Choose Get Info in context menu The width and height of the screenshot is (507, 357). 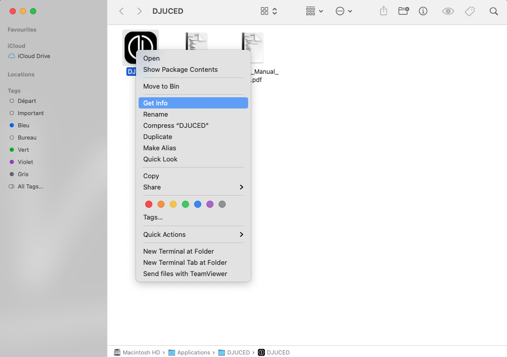pyautogui.click(x=193, y=103)
